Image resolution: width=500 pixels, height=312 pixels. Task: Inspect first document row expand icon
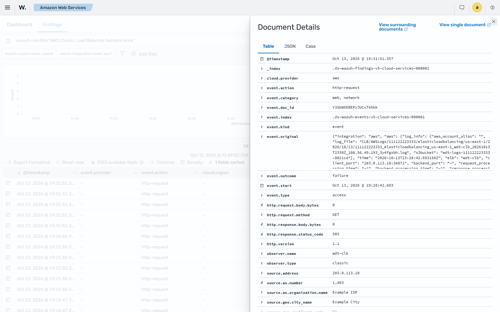point(8,183)
